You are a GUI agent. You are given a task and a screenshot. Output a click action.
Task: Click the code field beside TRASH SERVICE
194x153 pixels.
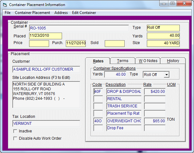click(98, 106)
